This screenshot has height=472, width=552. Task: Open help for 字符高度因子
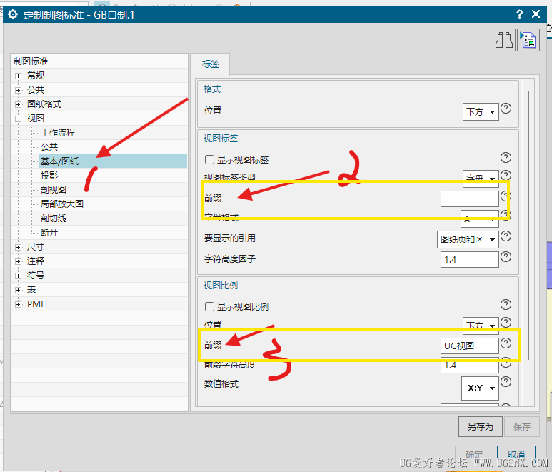[506, 257]
